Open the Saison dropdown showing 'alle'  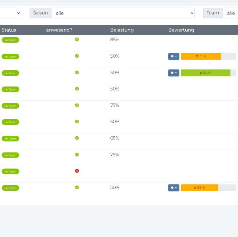123,13
